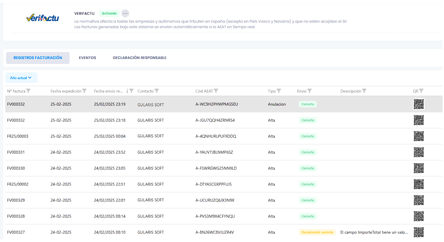Filter the Tipo column
The image size is (444, 242).
click(x=279, y=91)
